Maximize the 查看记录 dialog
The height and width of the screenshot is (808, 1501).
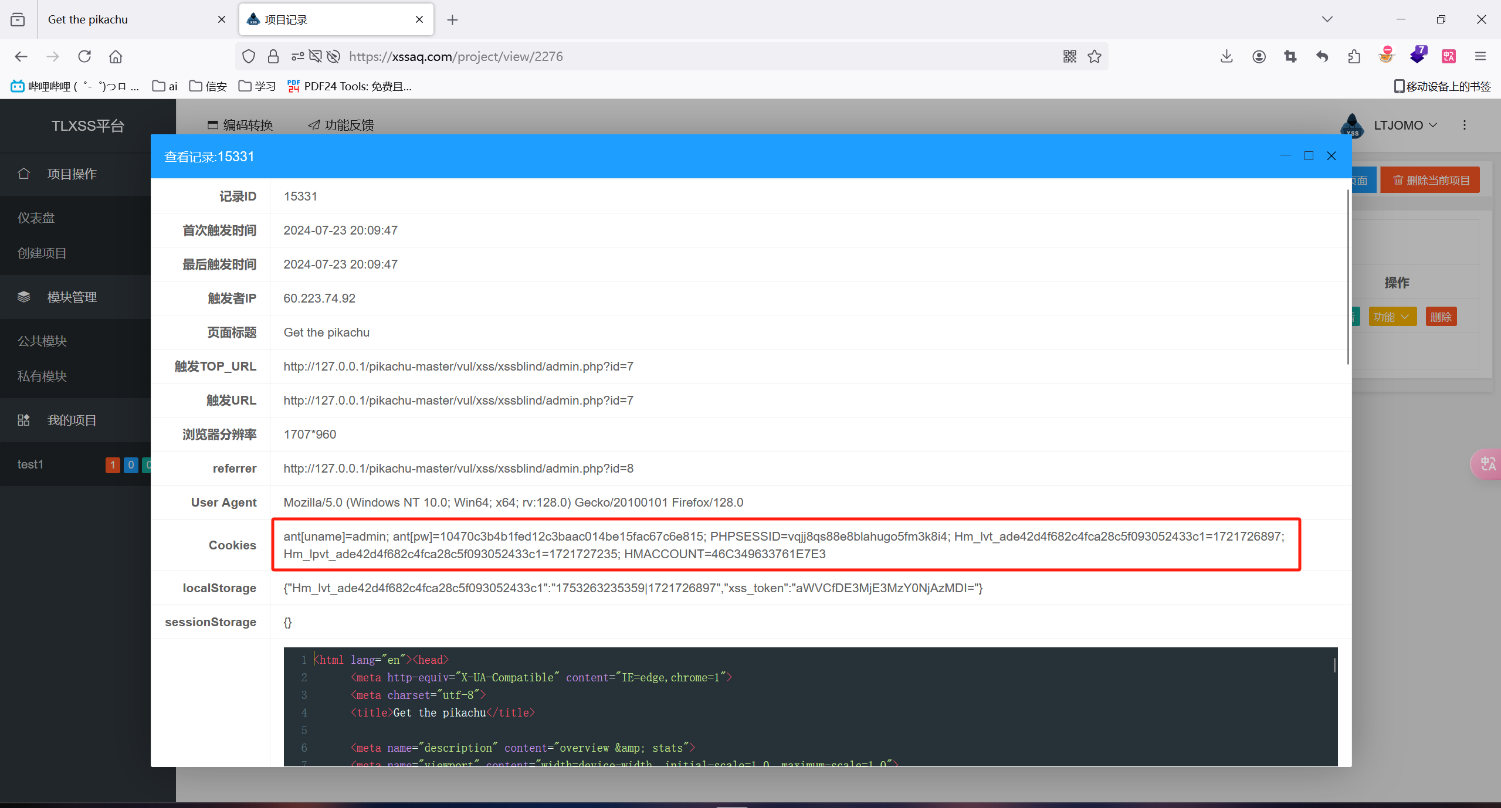pyautogui.click(x=1309, y=155)
